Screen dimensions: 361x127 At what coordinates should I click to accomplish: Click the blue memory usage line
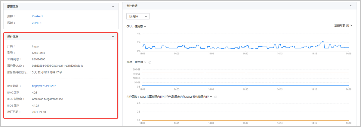pos(245,86)
